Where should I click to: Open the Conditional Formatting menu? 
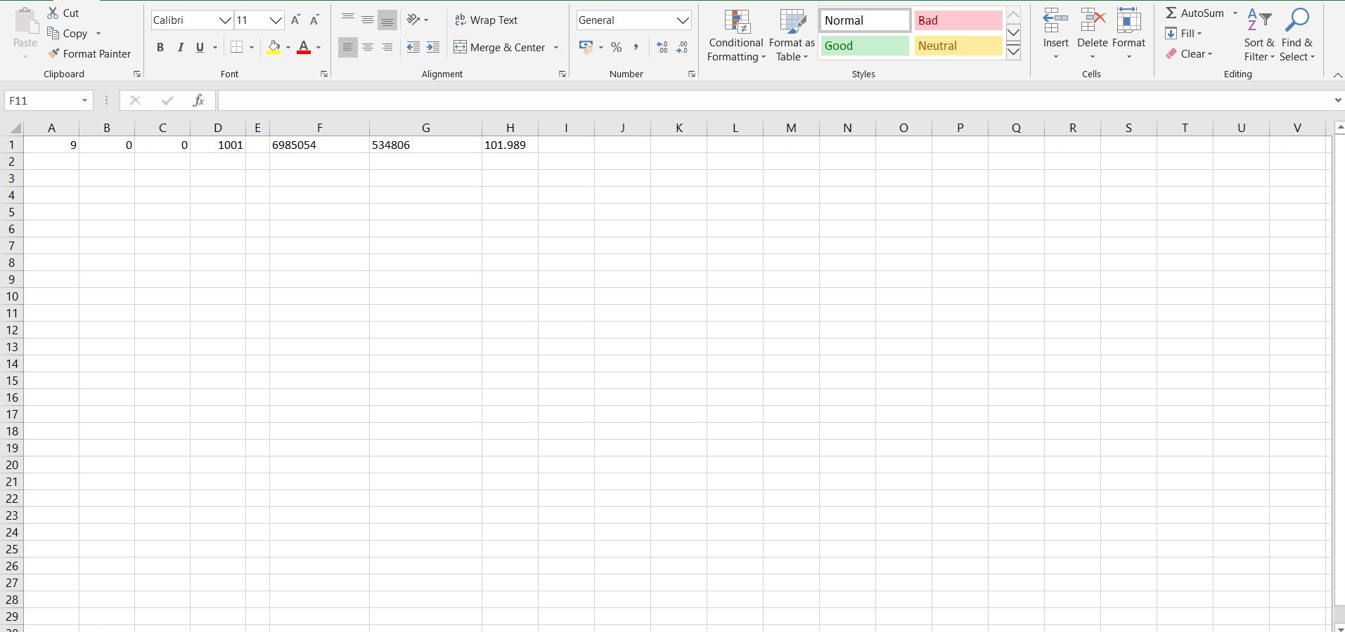[x=736, y=35]
